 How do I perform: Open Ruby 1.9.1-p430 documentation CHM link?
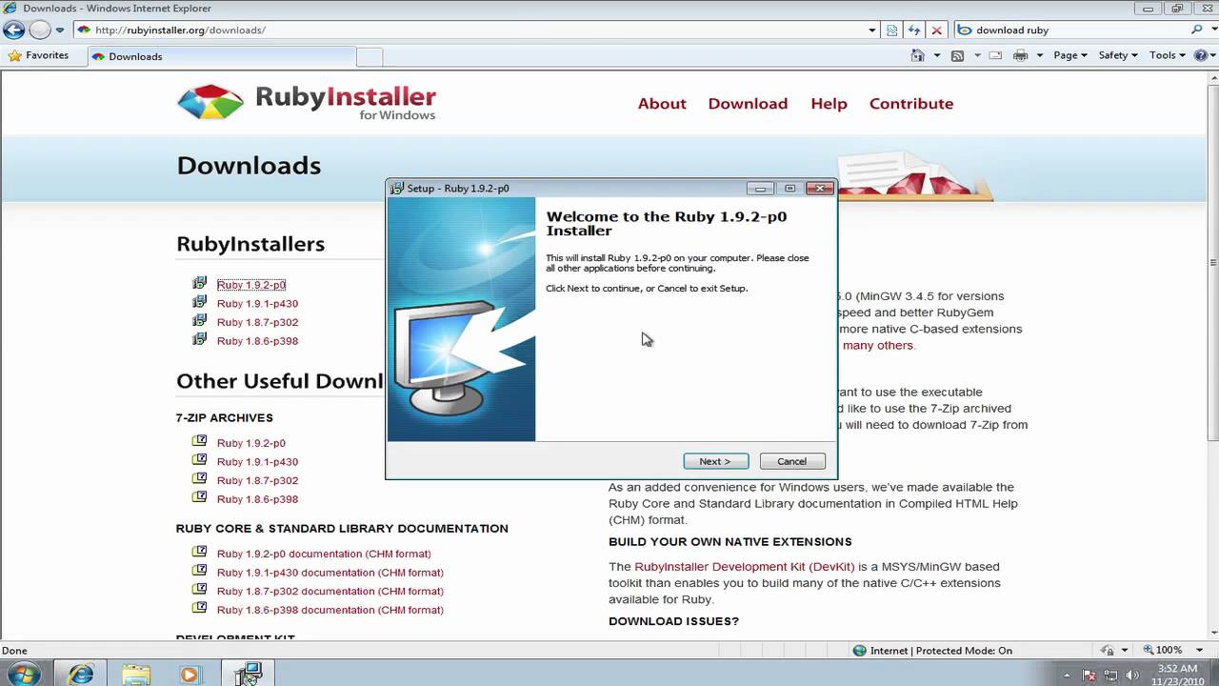click(330, 573)
